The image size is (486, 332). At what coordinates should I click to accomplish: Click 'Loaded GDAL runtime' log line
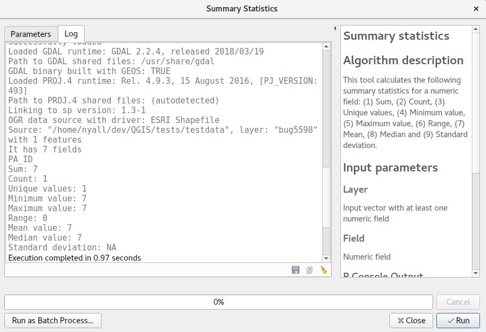(136, 51)
